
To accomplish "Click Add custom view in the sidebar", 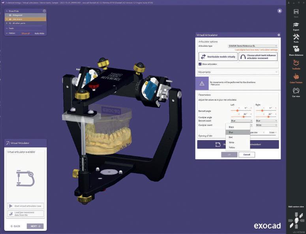I will coord(296,207).
